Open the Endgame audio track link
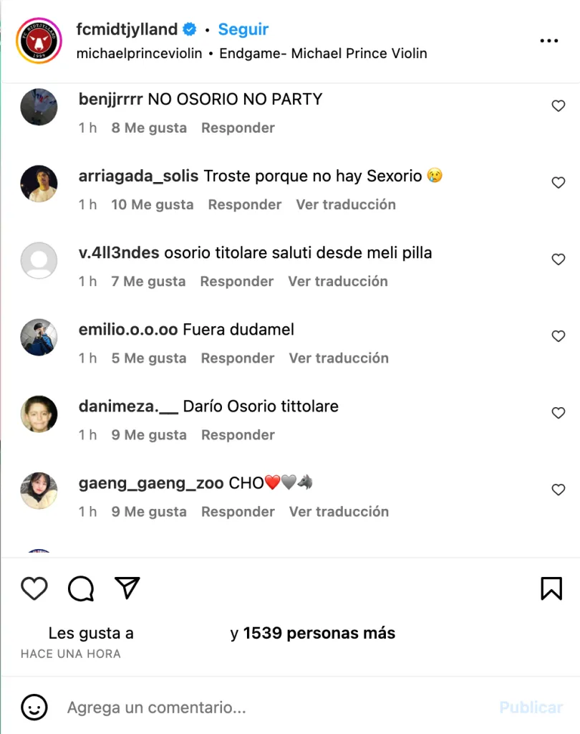 (323, 54)
